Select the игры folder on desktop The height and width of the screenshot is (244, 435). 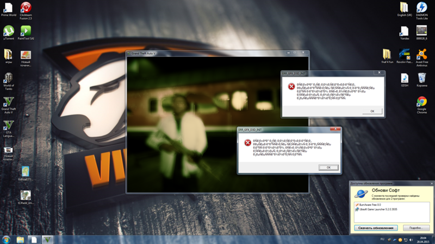click(x=8, y=56)
